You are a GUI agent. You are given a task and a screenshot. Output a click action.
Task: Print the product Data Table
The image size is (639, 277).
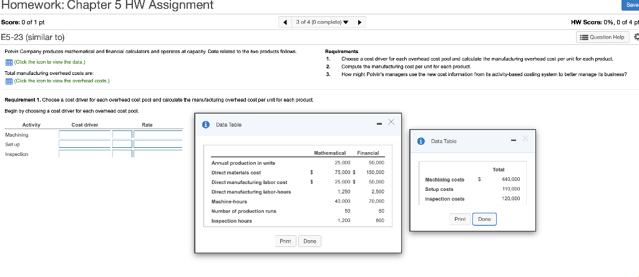285,241
